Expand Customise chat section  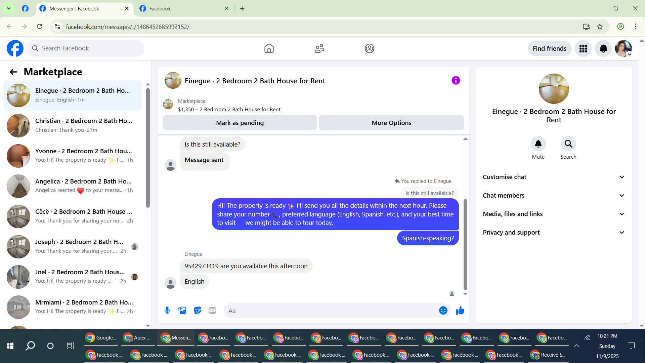[554, 177]
